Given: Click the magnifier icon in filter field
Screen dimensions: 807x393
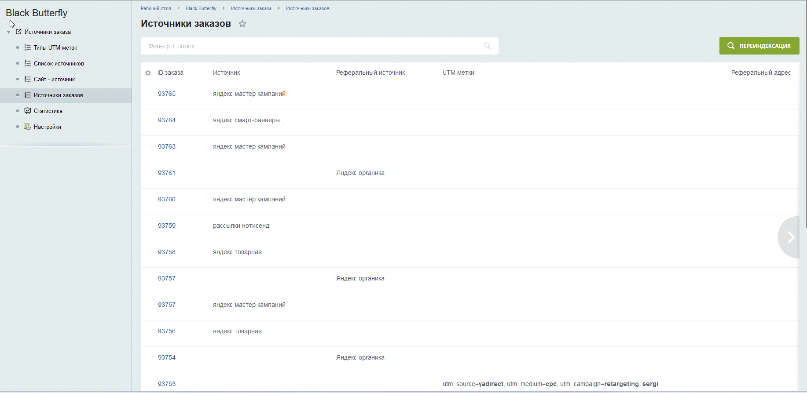Looking at the screenshot, I should point(487,46).
